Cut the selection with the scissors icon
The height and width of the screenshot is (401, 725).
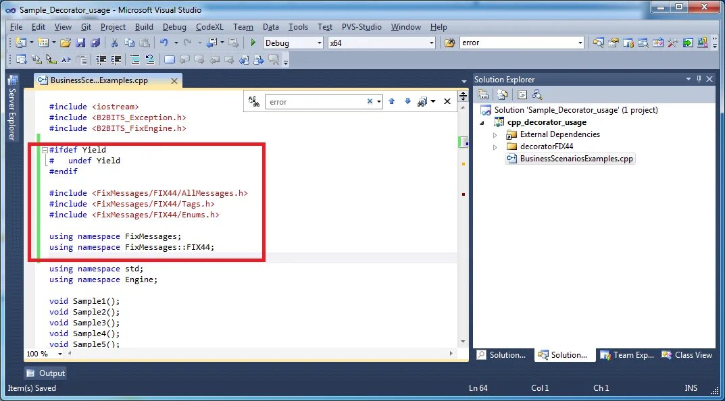(114, 43)
